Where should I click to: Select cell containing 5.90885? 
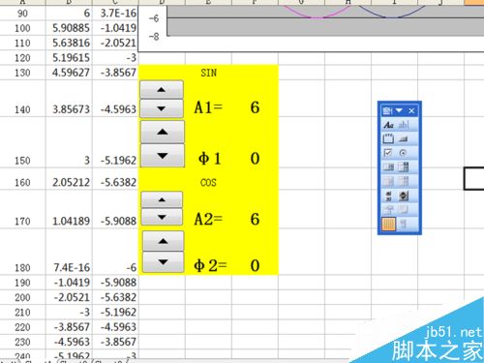click(x=69, y=28)
